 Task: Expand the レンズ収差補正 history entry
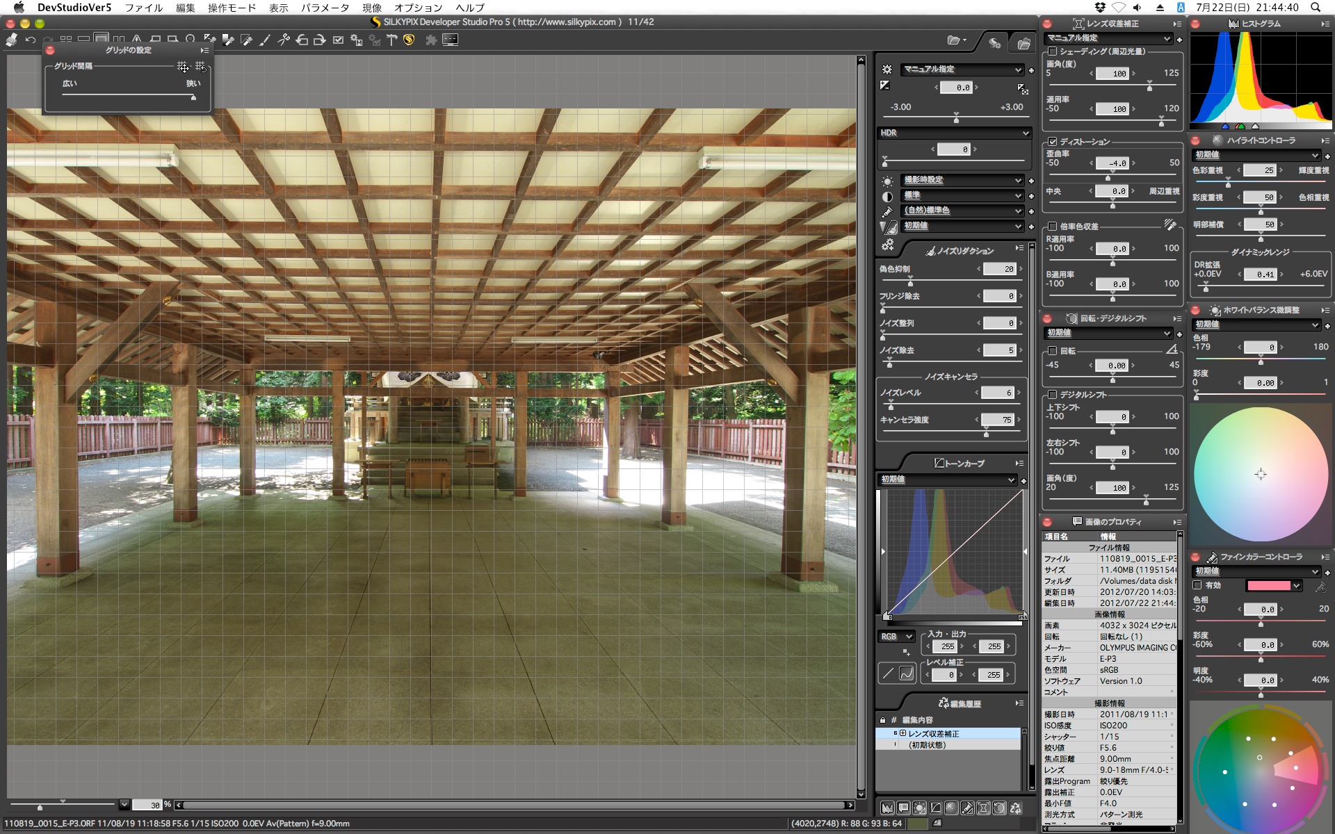point(903,733)
